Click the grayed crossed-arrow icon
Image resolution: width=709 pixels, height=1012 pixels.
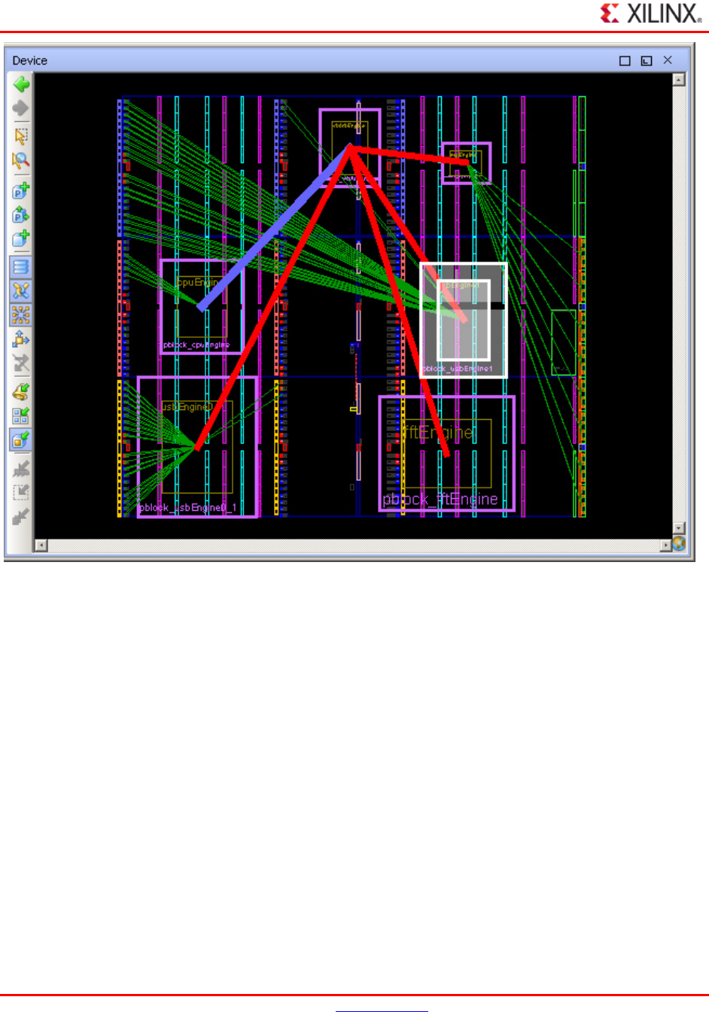(21, 363)
